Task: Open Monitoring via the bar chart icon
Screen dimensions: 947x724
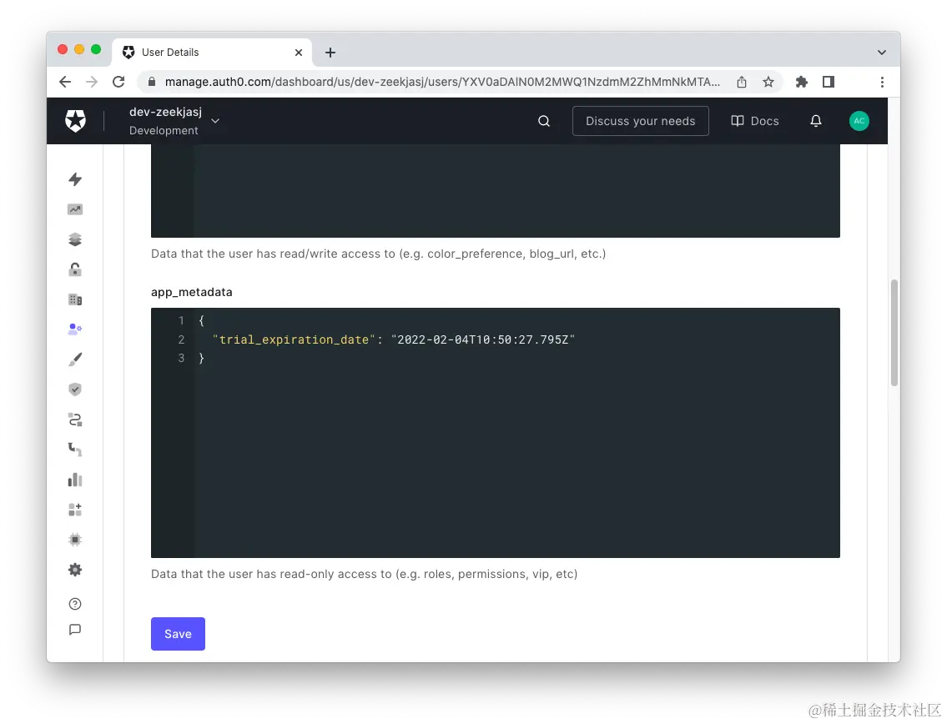Action: [75, 480]
